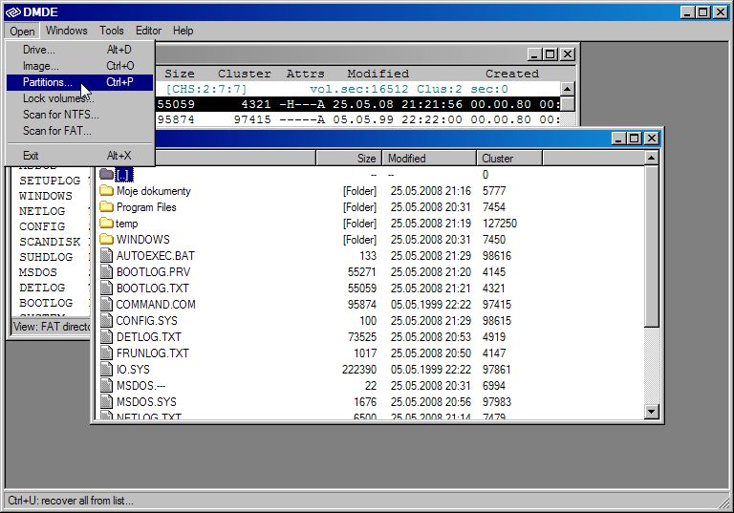Sort file list by Cluster column header
Screen dimensions: 734x513
point(509,159)
